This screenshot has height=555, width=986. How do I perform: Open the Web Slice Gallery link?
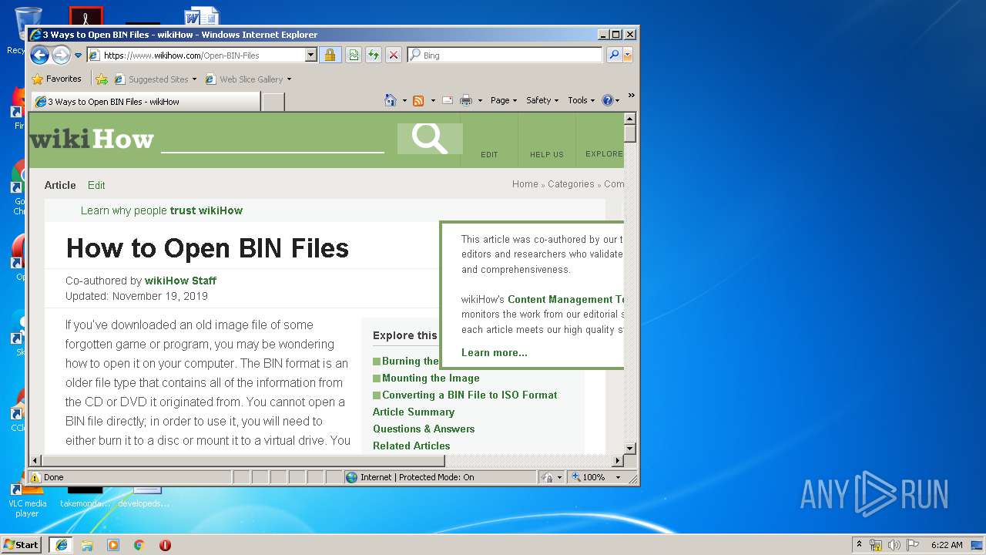(x=248, y=79)
